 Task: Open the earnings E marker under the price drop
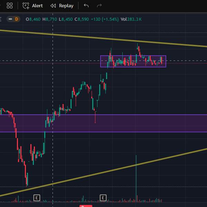pos(37,198)
